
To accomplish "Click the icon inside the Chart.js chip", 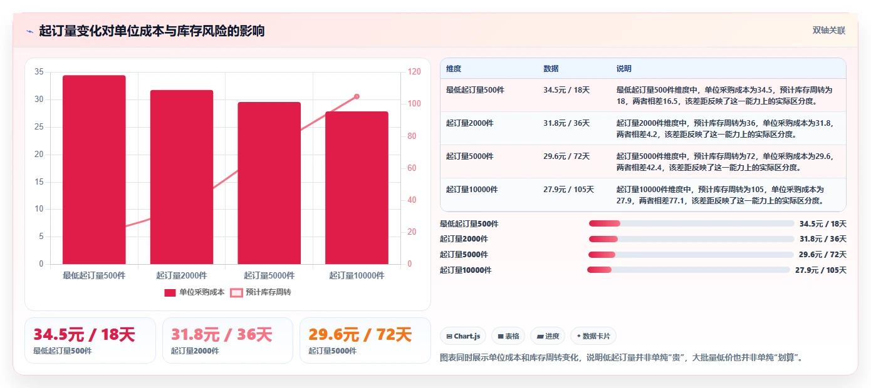I will [x=449, y=336].
